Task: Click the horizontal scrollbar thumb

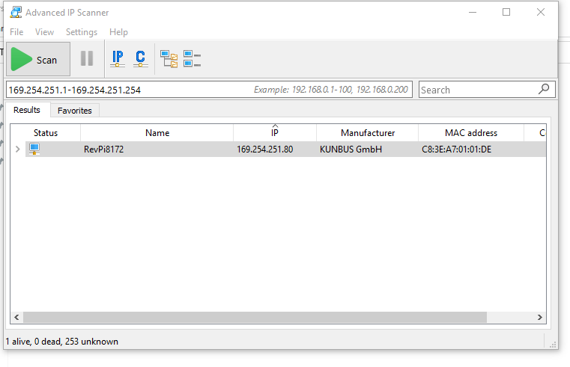Action: coord(255,317)
